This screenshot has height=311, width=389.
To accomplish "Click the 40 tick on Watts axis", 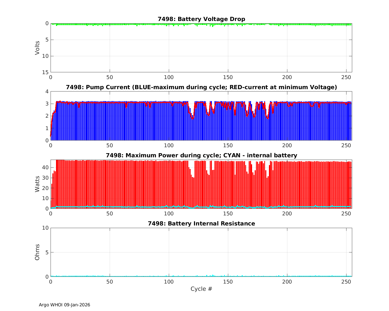I will [x=46, y=168].
